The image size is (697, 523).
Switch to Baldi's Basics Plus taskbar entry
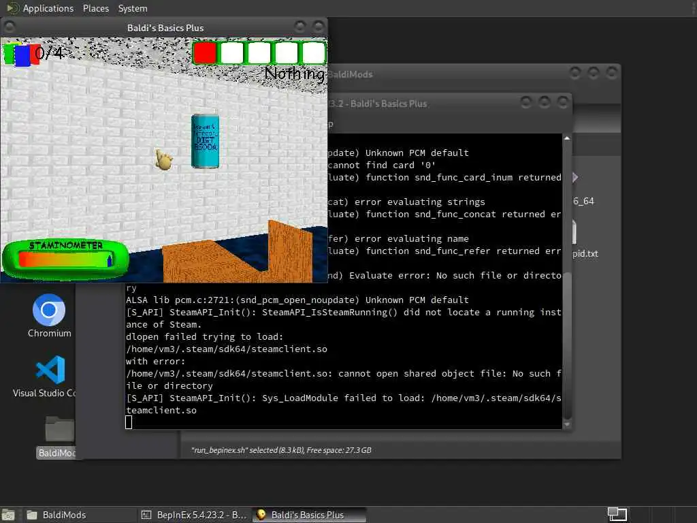point(310,515)
